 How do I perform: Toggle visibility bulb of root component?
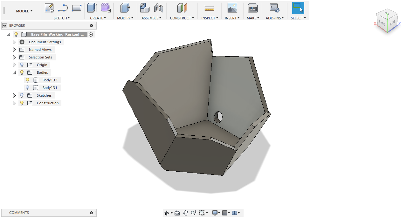tap(16, 34)
